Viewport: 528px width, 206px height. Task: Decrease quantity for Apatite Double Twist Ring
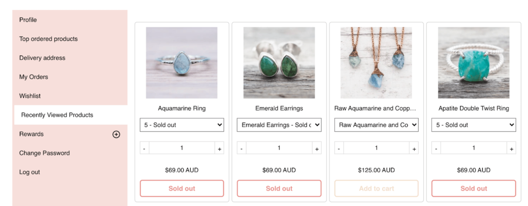(x=436, y=148)
